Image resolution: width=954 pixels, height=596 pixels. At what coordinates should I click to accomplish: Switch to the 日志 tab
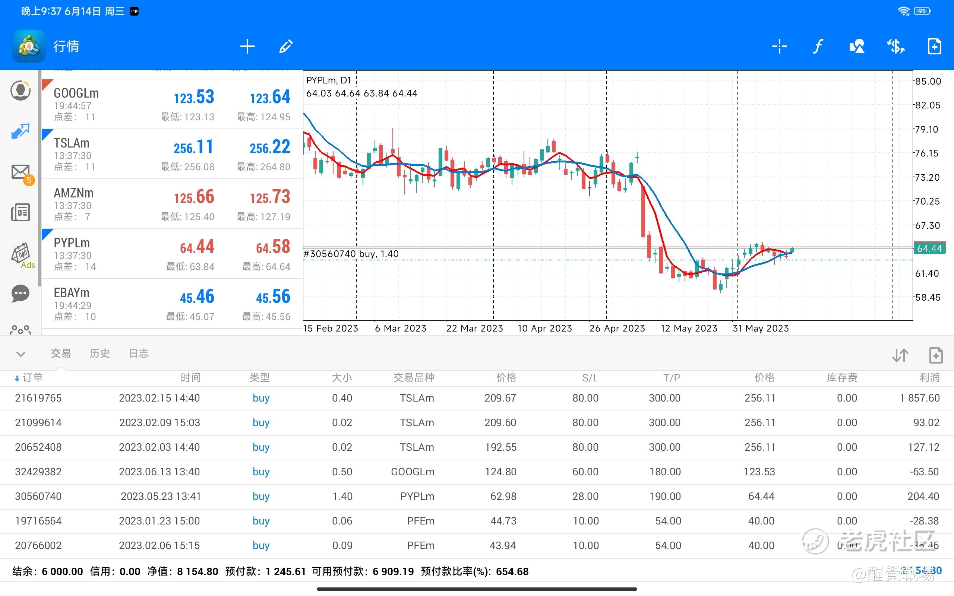pyautogui.click(x=139, y=353)
